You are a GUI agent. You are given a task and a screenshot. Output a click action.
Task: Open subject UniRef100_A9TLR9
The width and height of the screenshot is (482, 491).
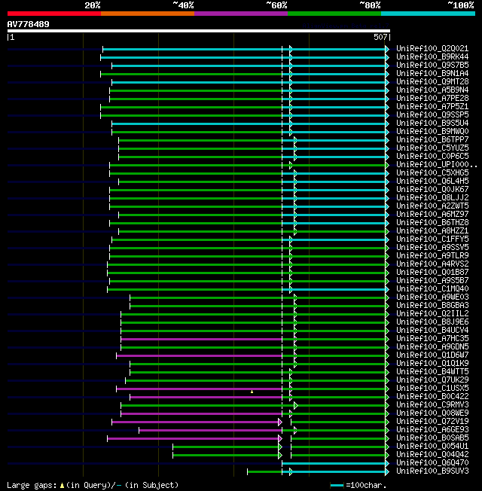tap(432, 255)
